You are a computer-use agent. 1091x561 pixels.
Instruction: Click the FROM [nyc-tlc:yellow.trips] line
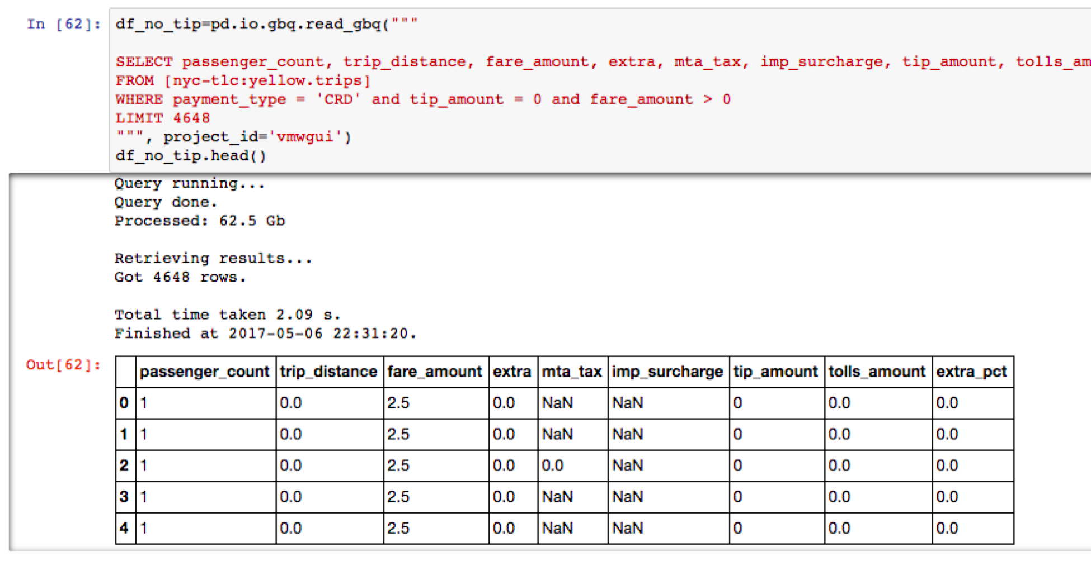point(243,80)
